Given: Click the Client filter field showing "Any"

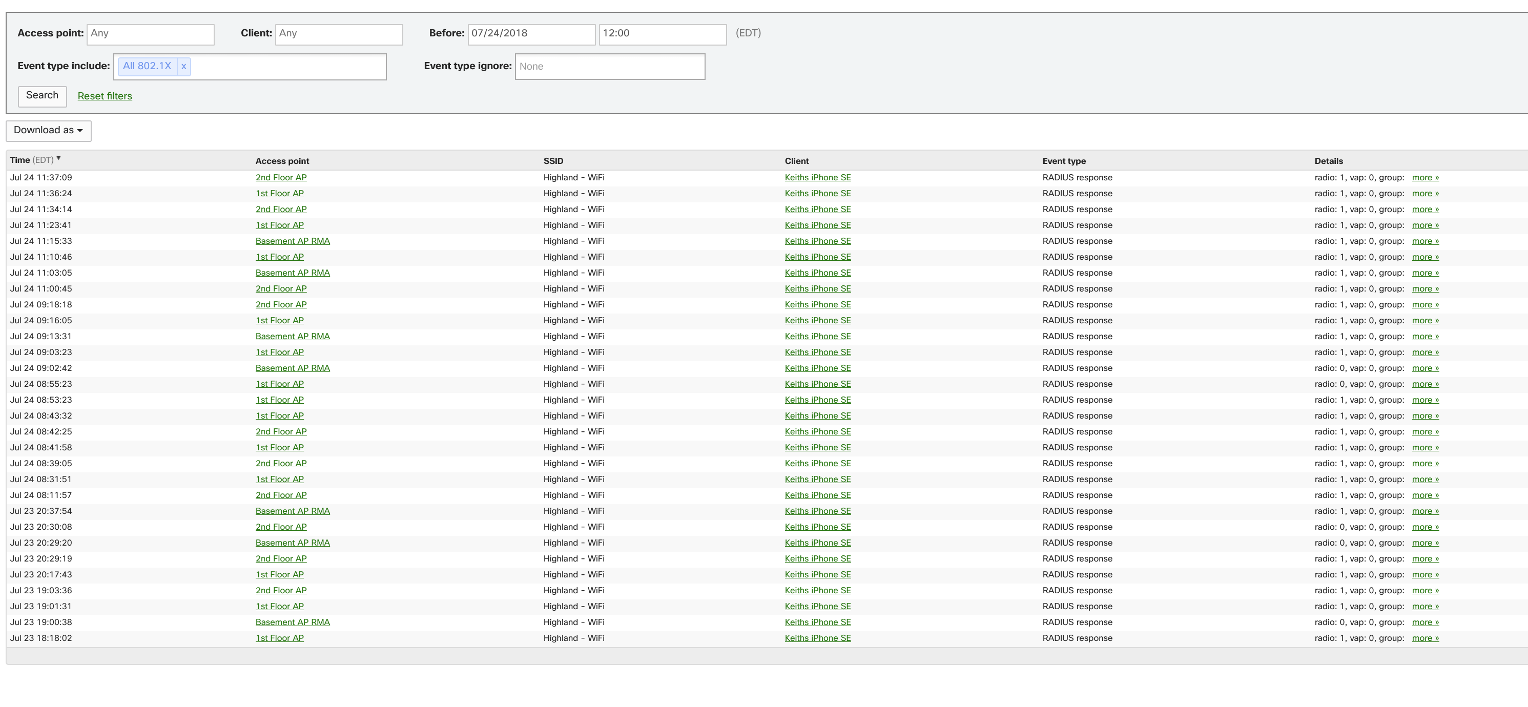Looking at the screenshot, I should (x=339, y=34).
